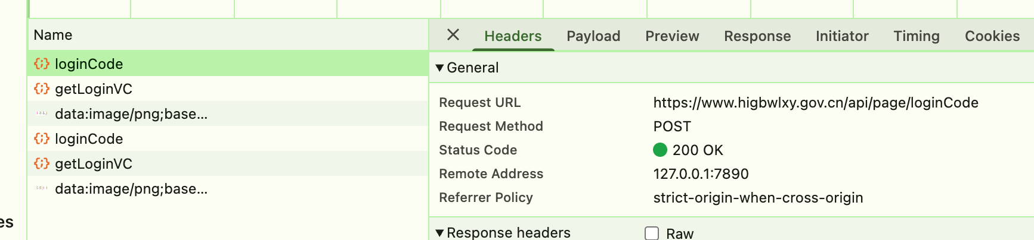Click the first loginCode JSON icon
This screenshot has height=240, width=1034.
pos(42,64)
